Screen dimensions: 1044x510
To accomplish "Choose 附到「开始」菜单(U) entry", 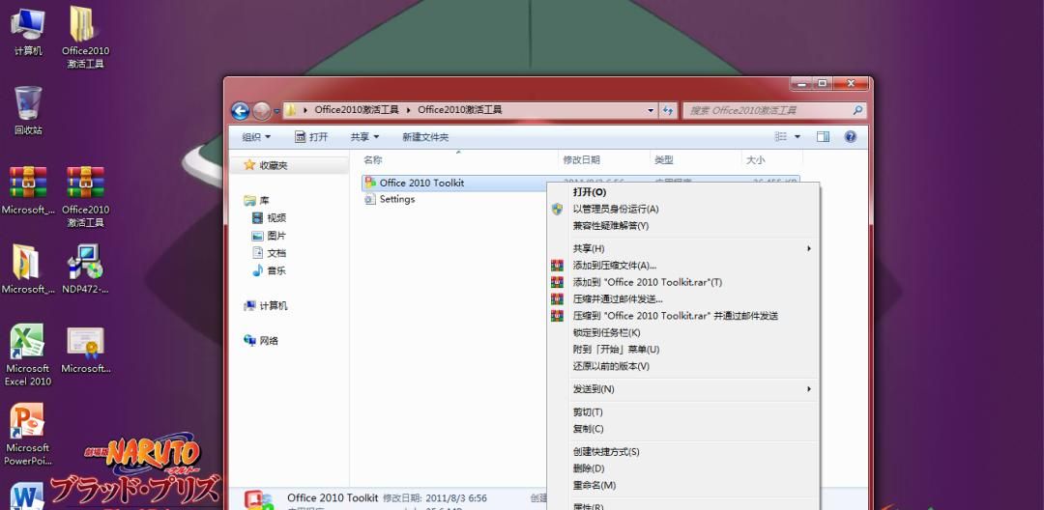I will pyautogui.click(x=683, y=349).
